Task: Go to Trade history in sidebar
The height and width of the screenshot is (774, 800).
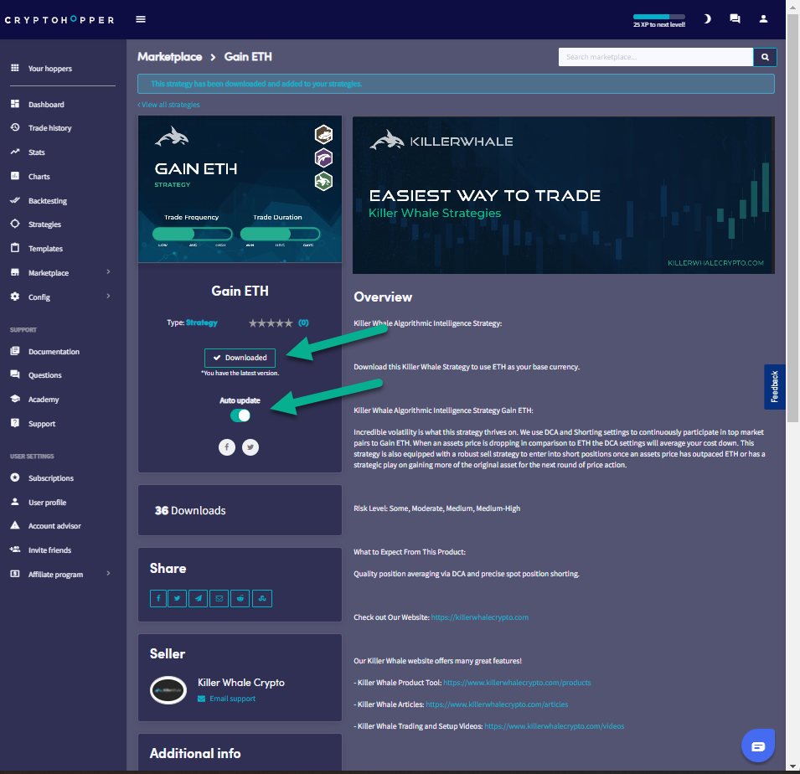Action: 49,128
